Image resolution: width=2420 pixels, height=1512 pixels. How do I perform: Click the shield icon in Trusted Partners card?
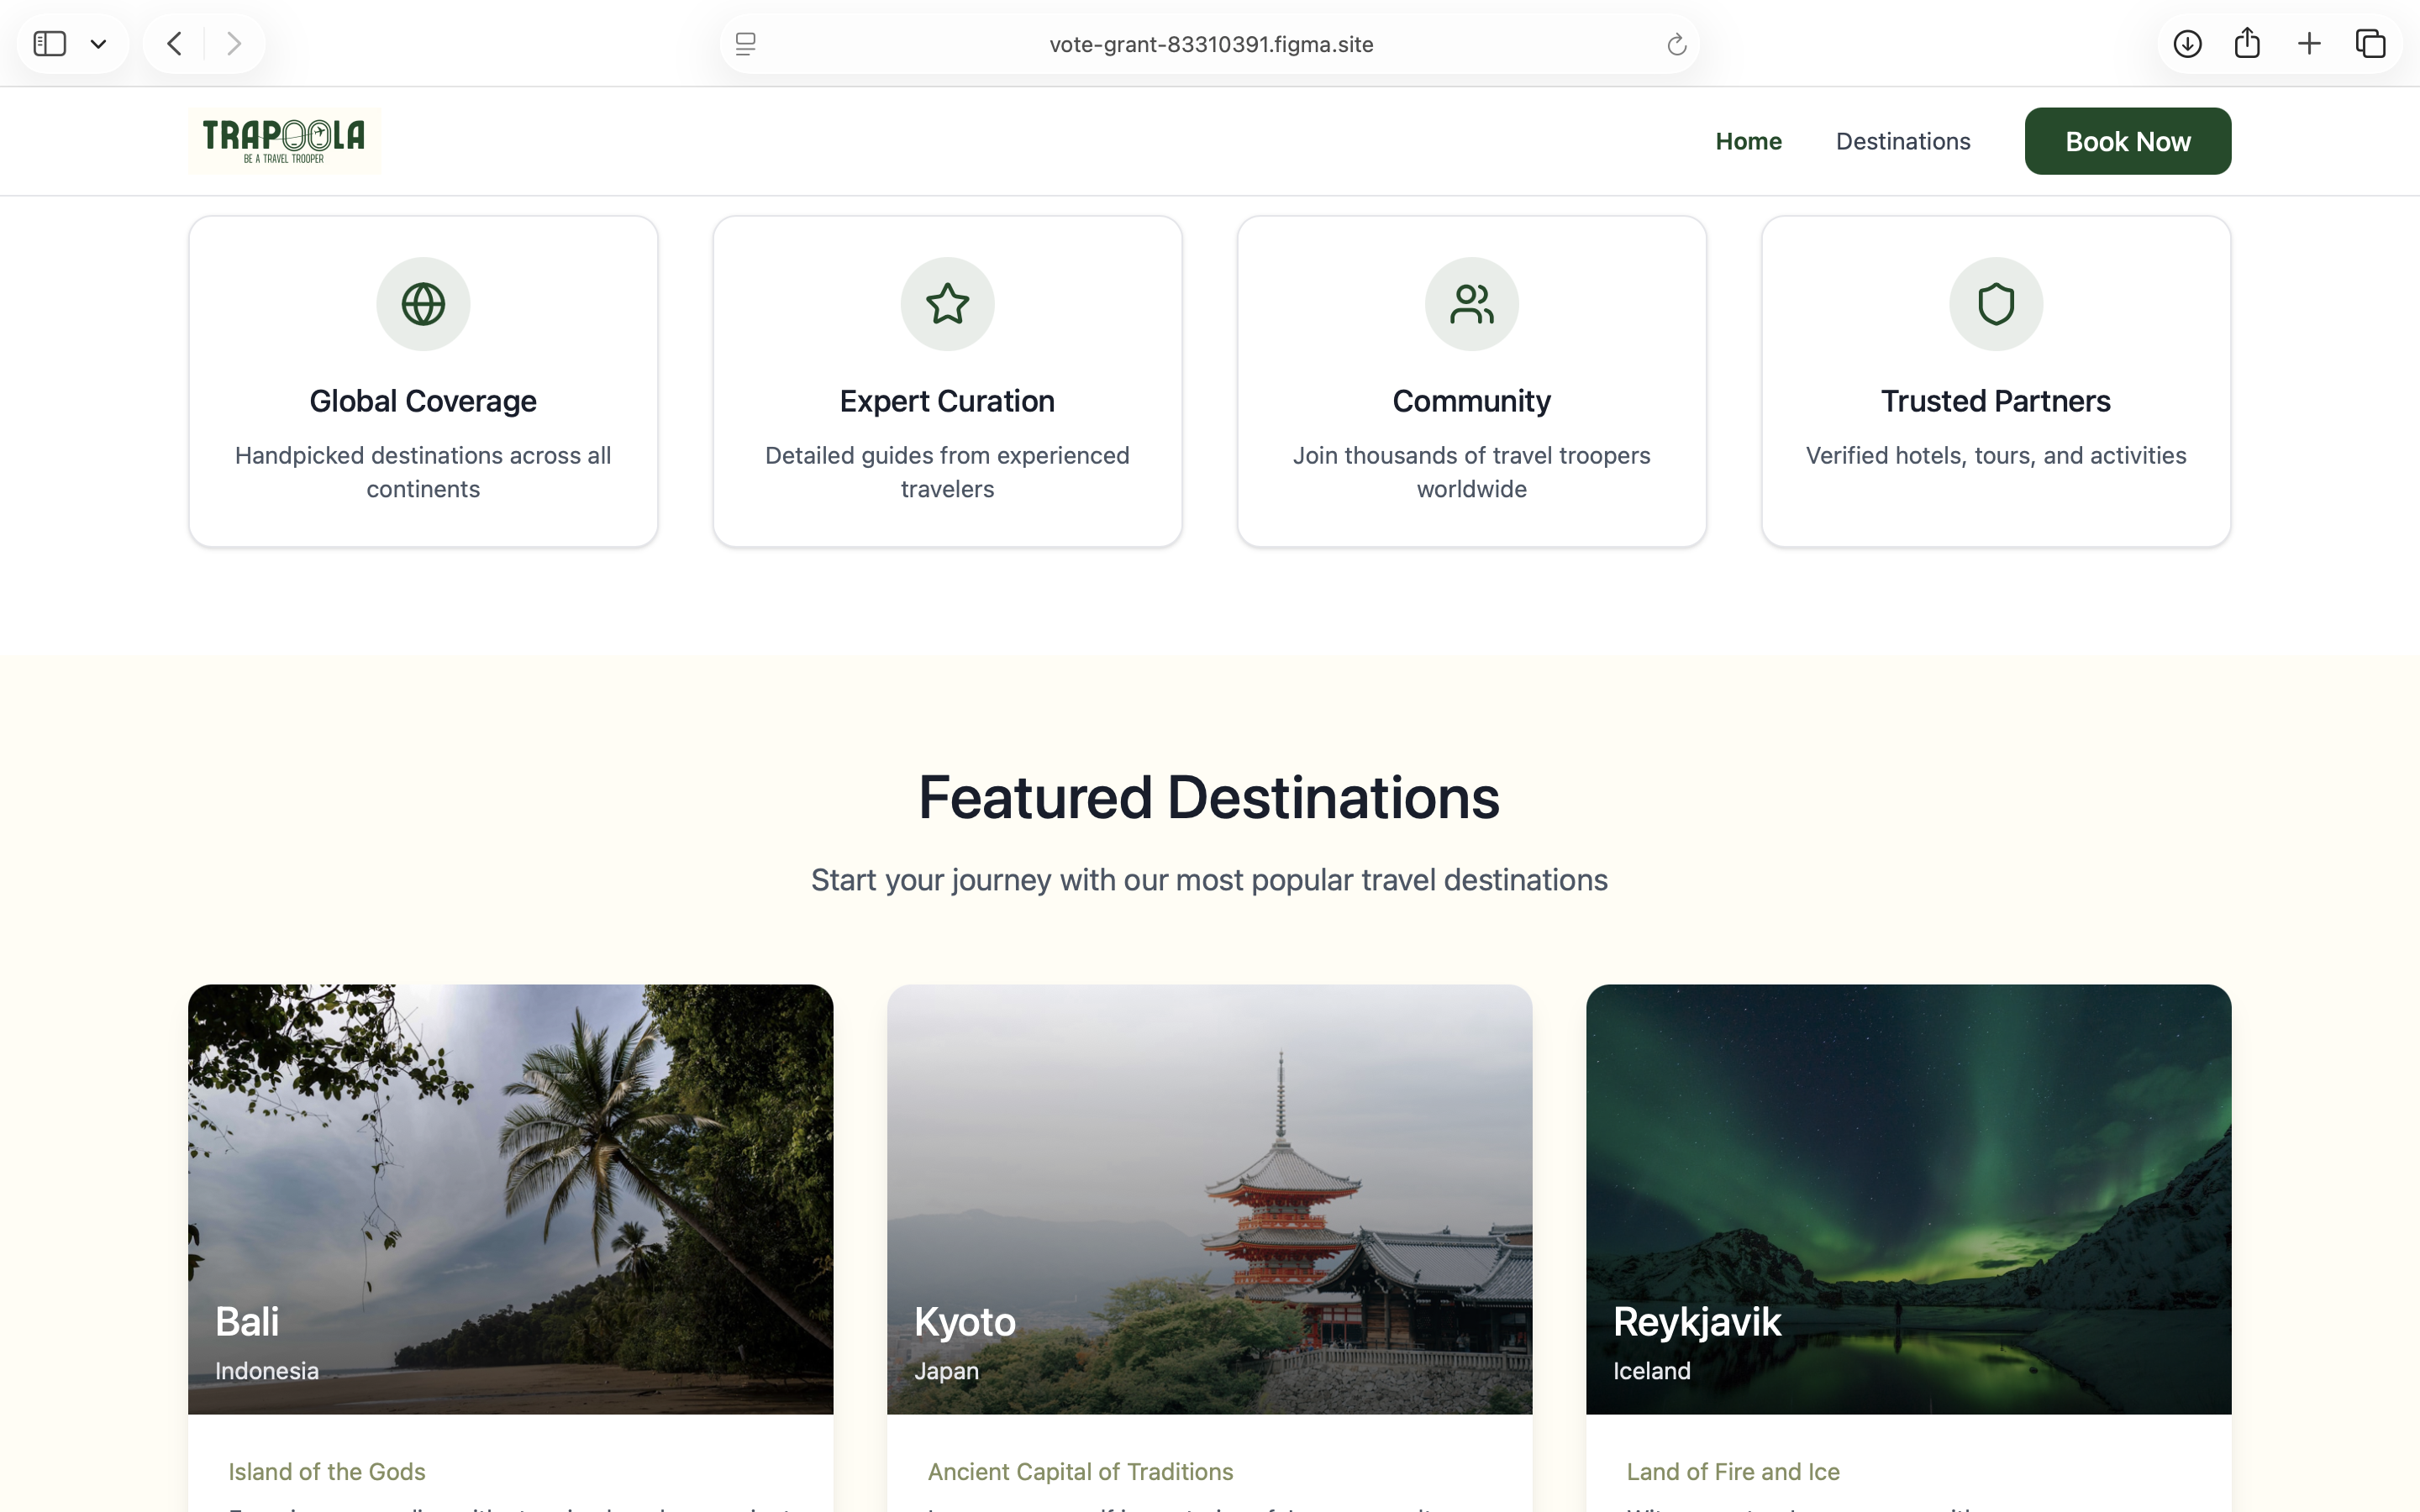1996,304
